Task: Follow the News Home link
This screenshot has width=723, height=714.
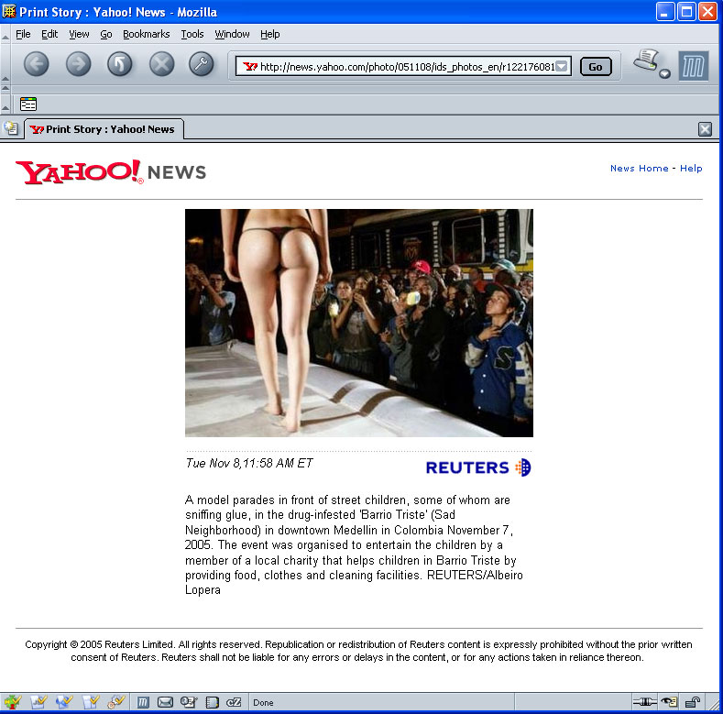Action: 639,169
